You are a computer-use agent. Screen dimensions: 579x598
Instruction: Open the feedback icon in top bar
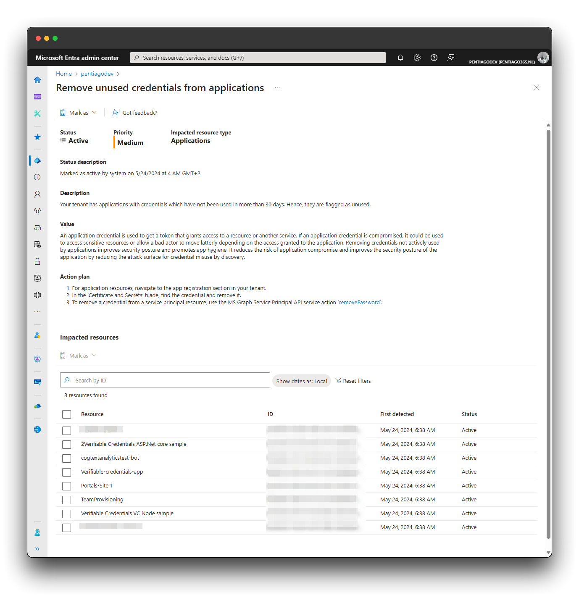pyautogui.click(x=451, y=58)
